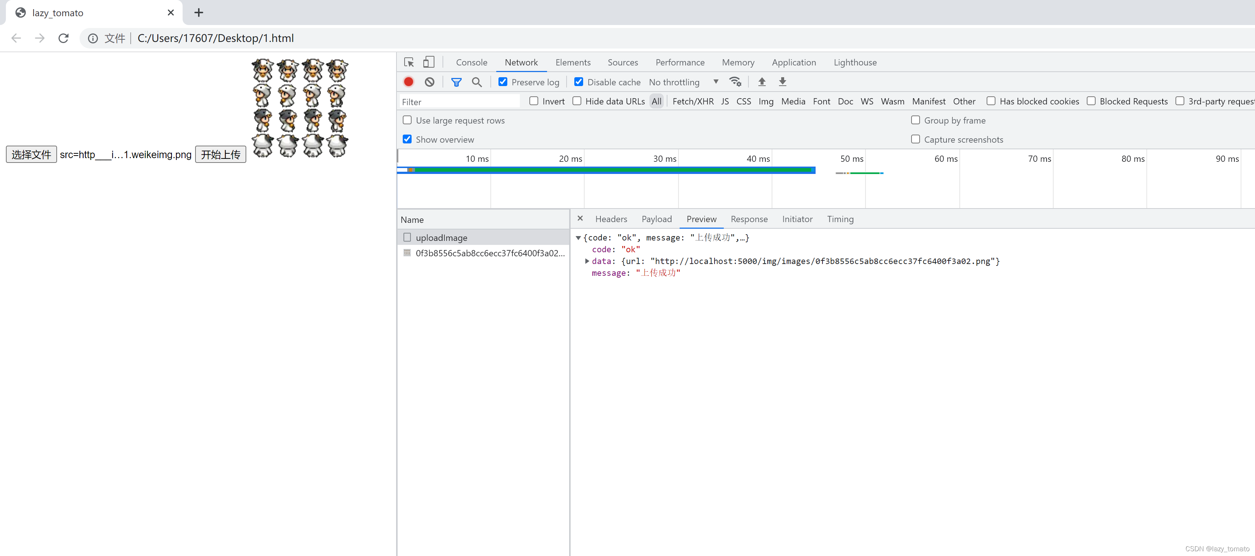Click the 开始上传 upload button
Screen dimensions: 1255x556
pos(221,155)
